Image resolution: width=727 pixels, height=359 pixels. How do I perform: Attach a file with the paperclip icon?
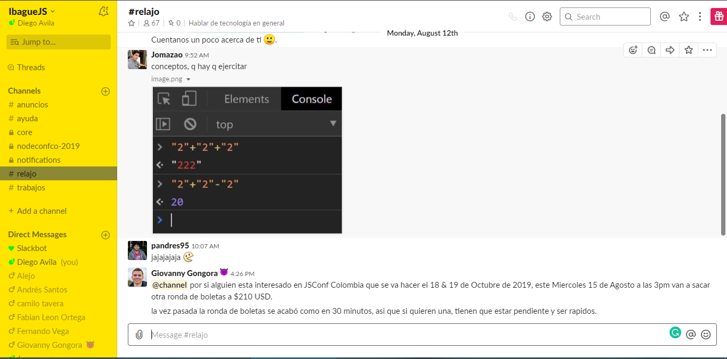click(x=139, y=335)
